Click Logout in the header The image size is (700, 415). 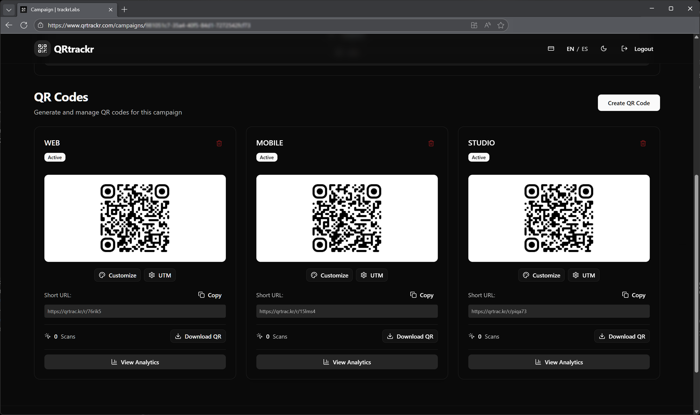[x=643, y=48]
